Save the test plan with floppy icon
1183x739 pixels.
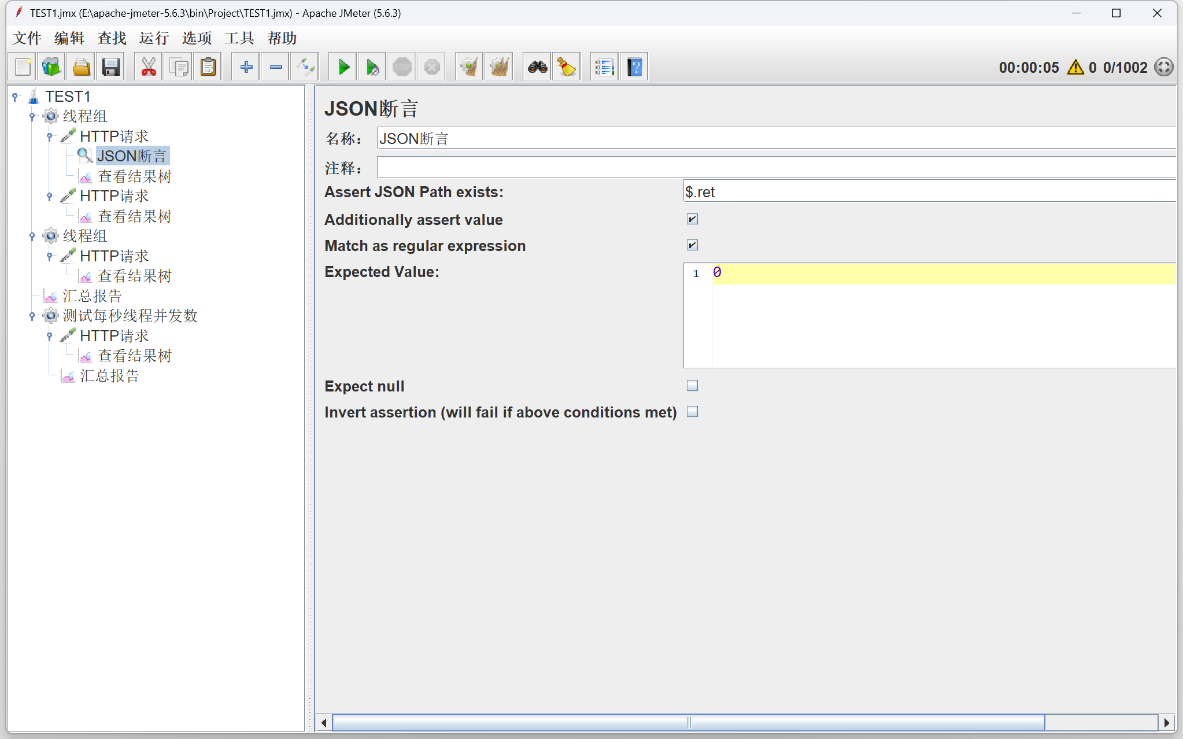point(110,67)
